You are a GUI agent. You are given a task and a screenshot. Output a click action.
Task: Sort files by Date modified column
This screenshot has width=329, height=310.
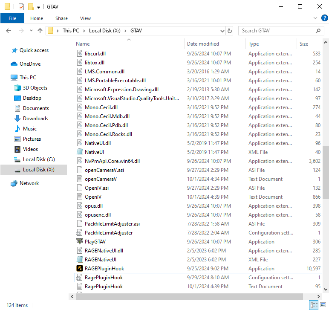203,44
